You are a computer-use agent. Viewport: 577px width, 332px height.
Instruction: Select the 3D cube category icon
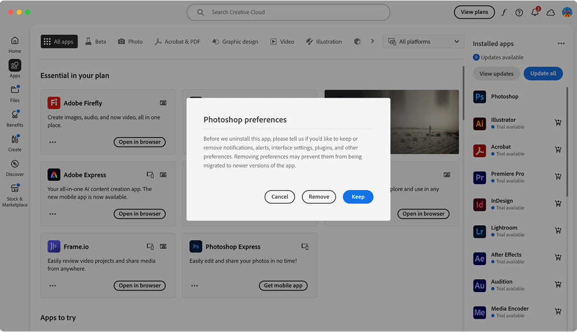[x=357, y=42]
